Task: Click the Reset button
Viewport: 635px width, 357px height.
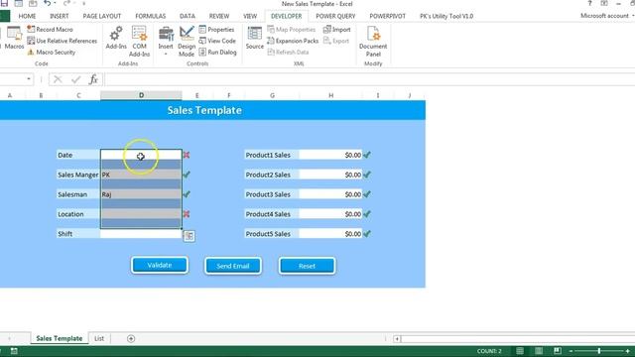Action: (x=307, y=266)
